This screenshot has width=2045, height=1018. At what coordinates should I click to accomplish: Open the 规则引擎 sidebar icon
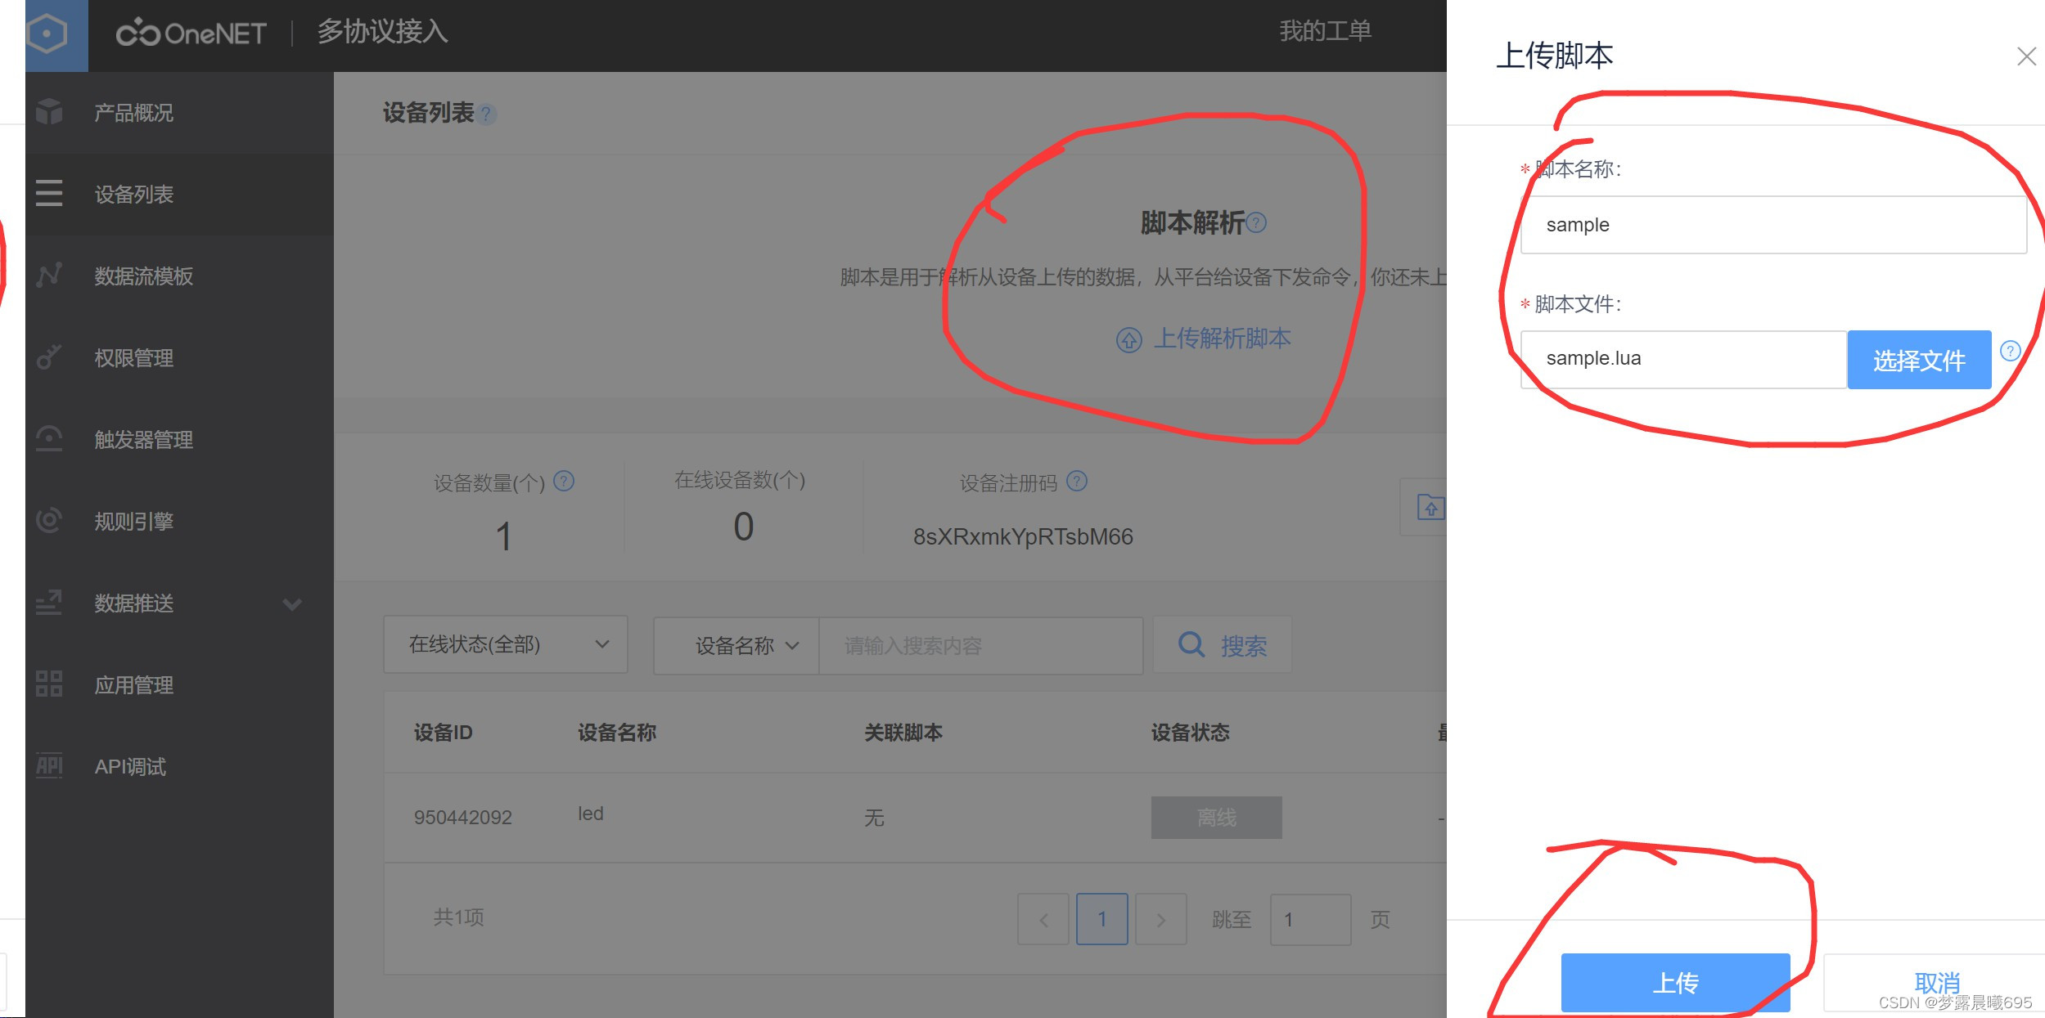[49, 521]
